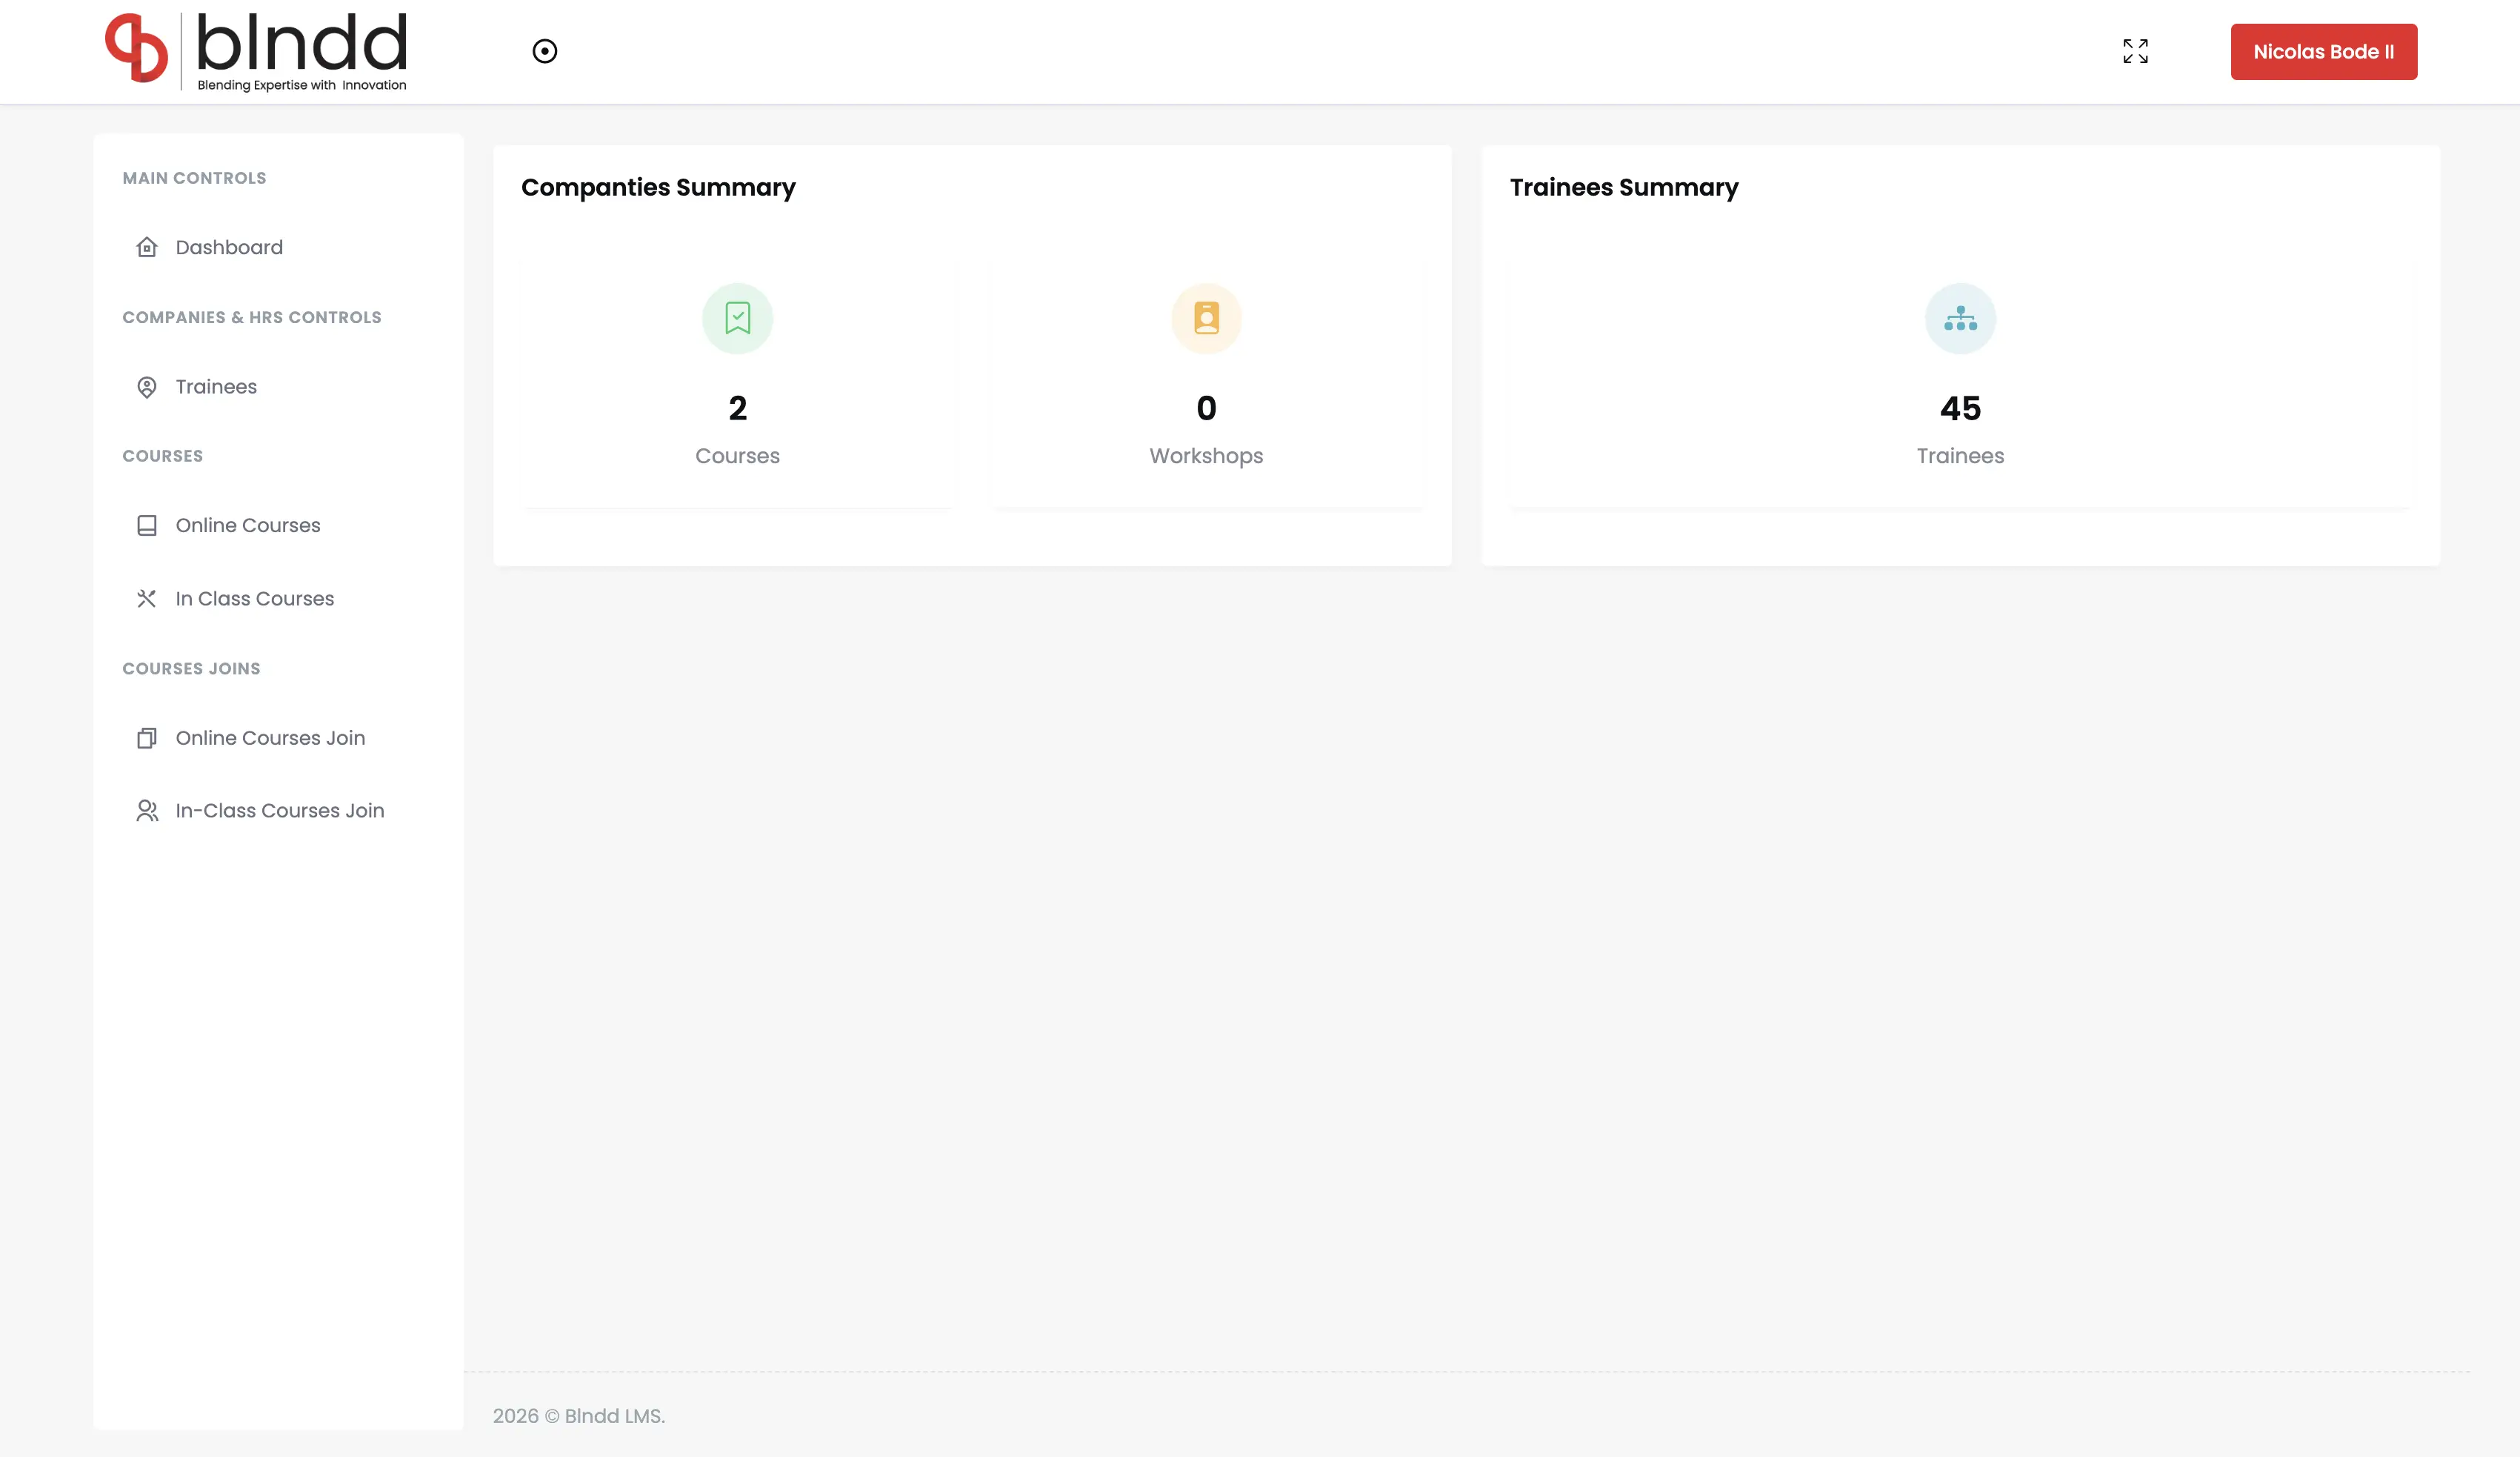Screen dimensions: 2520x1457
Task: Open Online Courses in sidebar
Action: (x=248, y=525)
